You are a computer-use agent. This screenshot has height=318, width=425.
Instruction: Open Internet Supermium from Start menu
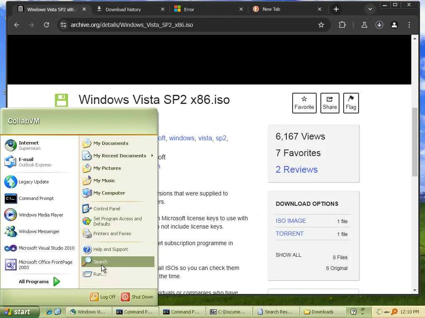tap(39, 145)
